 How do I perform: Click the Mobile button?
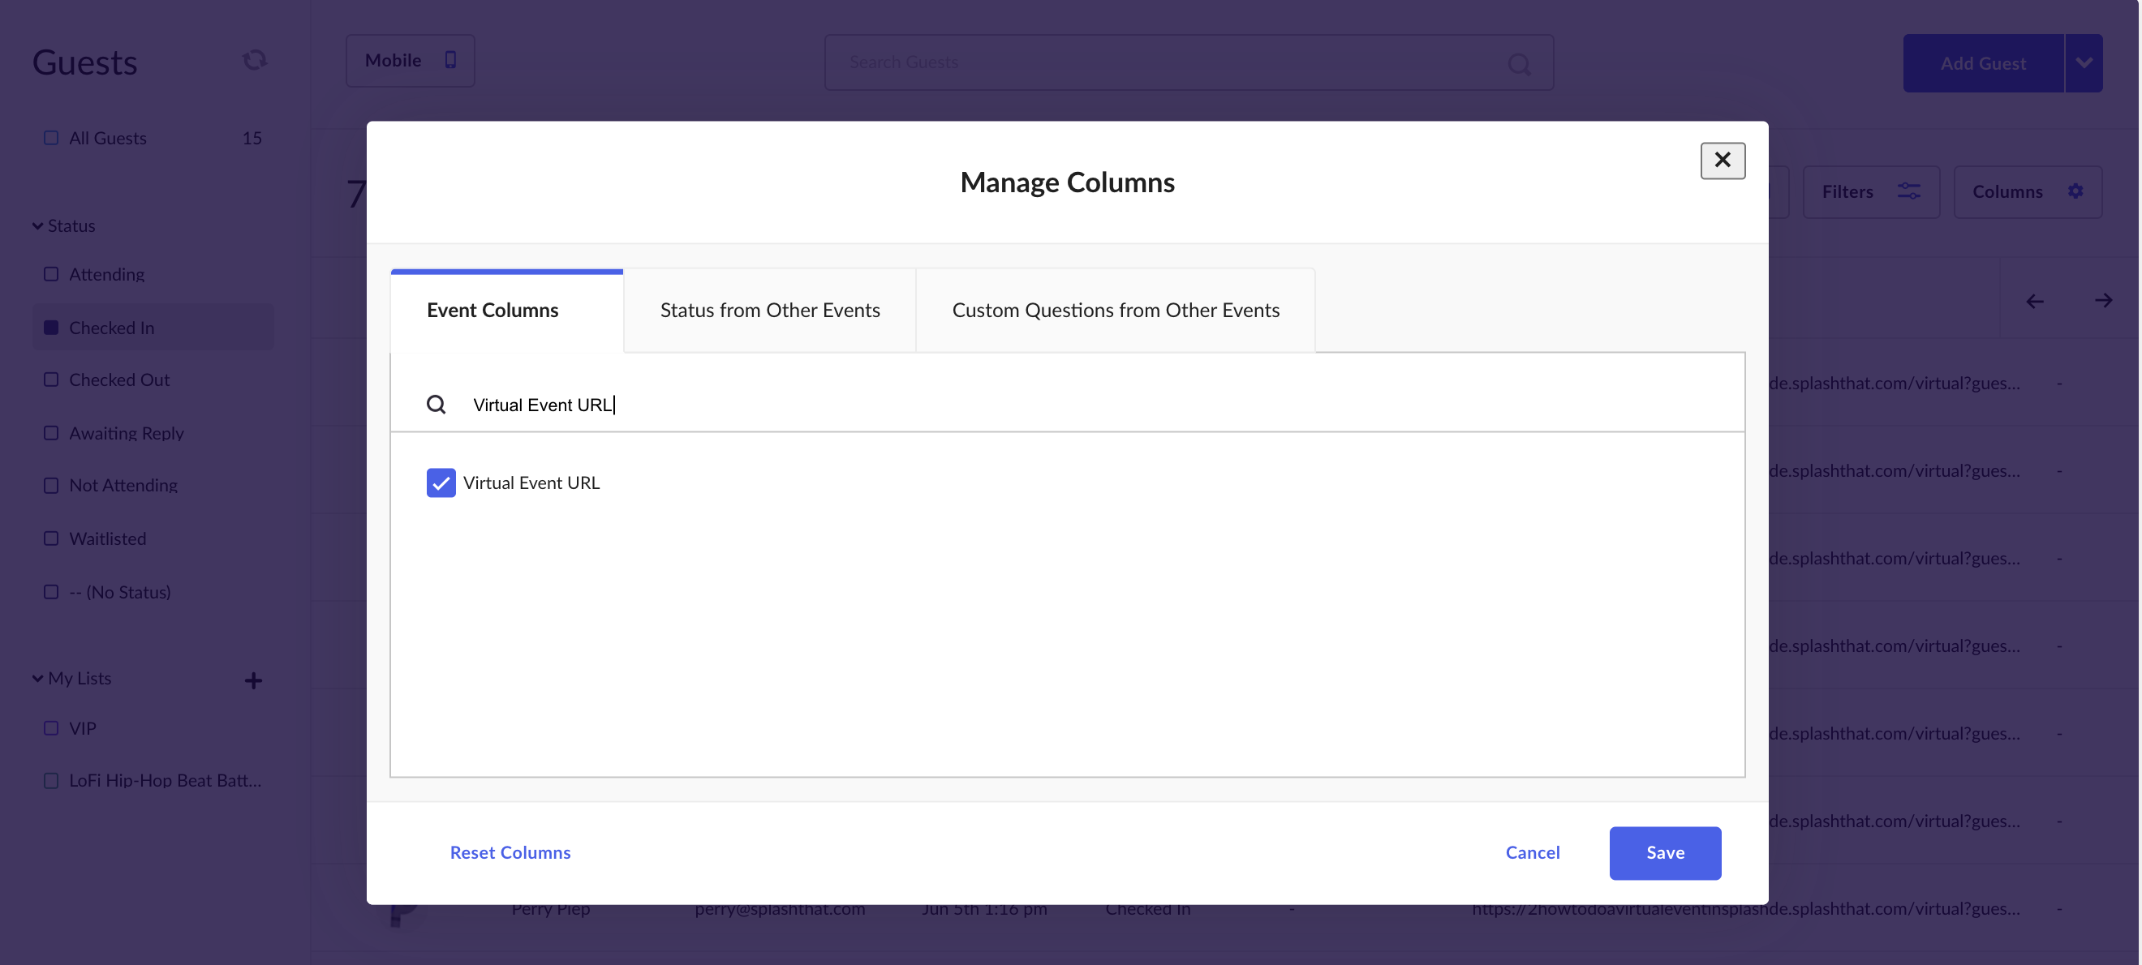click(x=411, y=61)
